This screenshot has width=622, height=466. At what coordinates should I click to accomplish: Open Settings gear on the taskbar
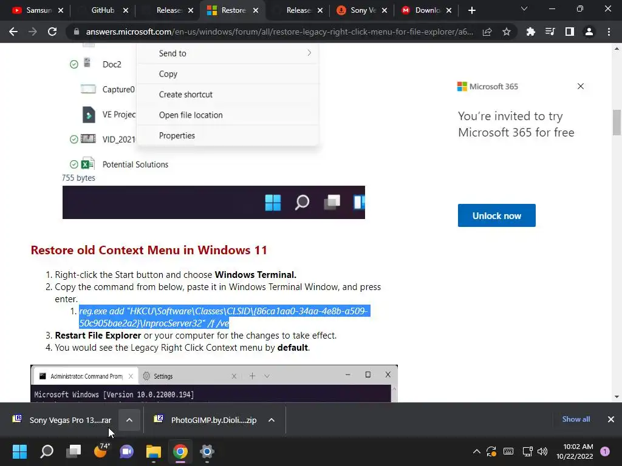[207, 451]
